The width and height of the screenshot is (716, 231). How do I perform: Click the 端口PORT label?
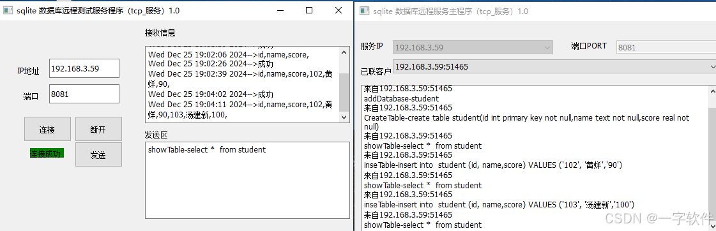click(x=589, y=46)
